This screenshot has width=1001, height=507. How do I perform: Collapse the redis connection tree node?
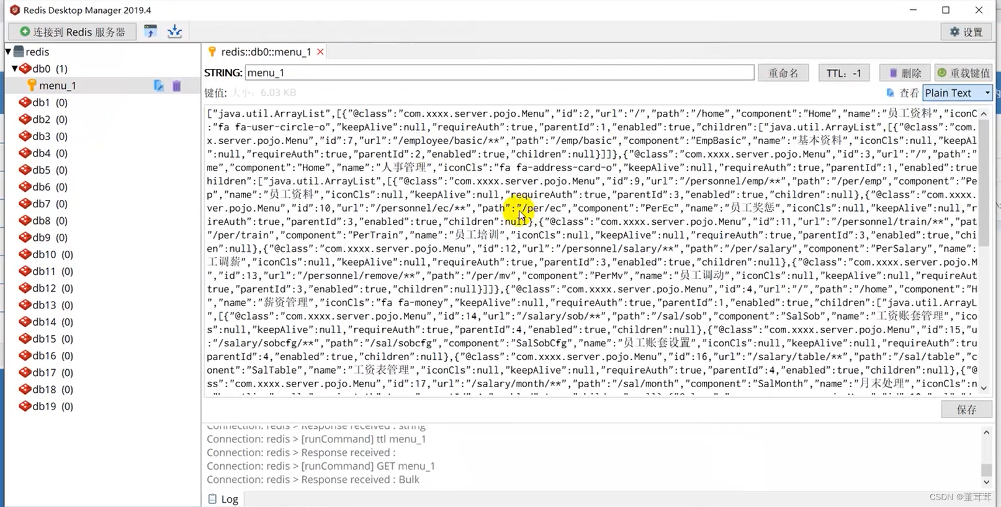pos(8,52)
